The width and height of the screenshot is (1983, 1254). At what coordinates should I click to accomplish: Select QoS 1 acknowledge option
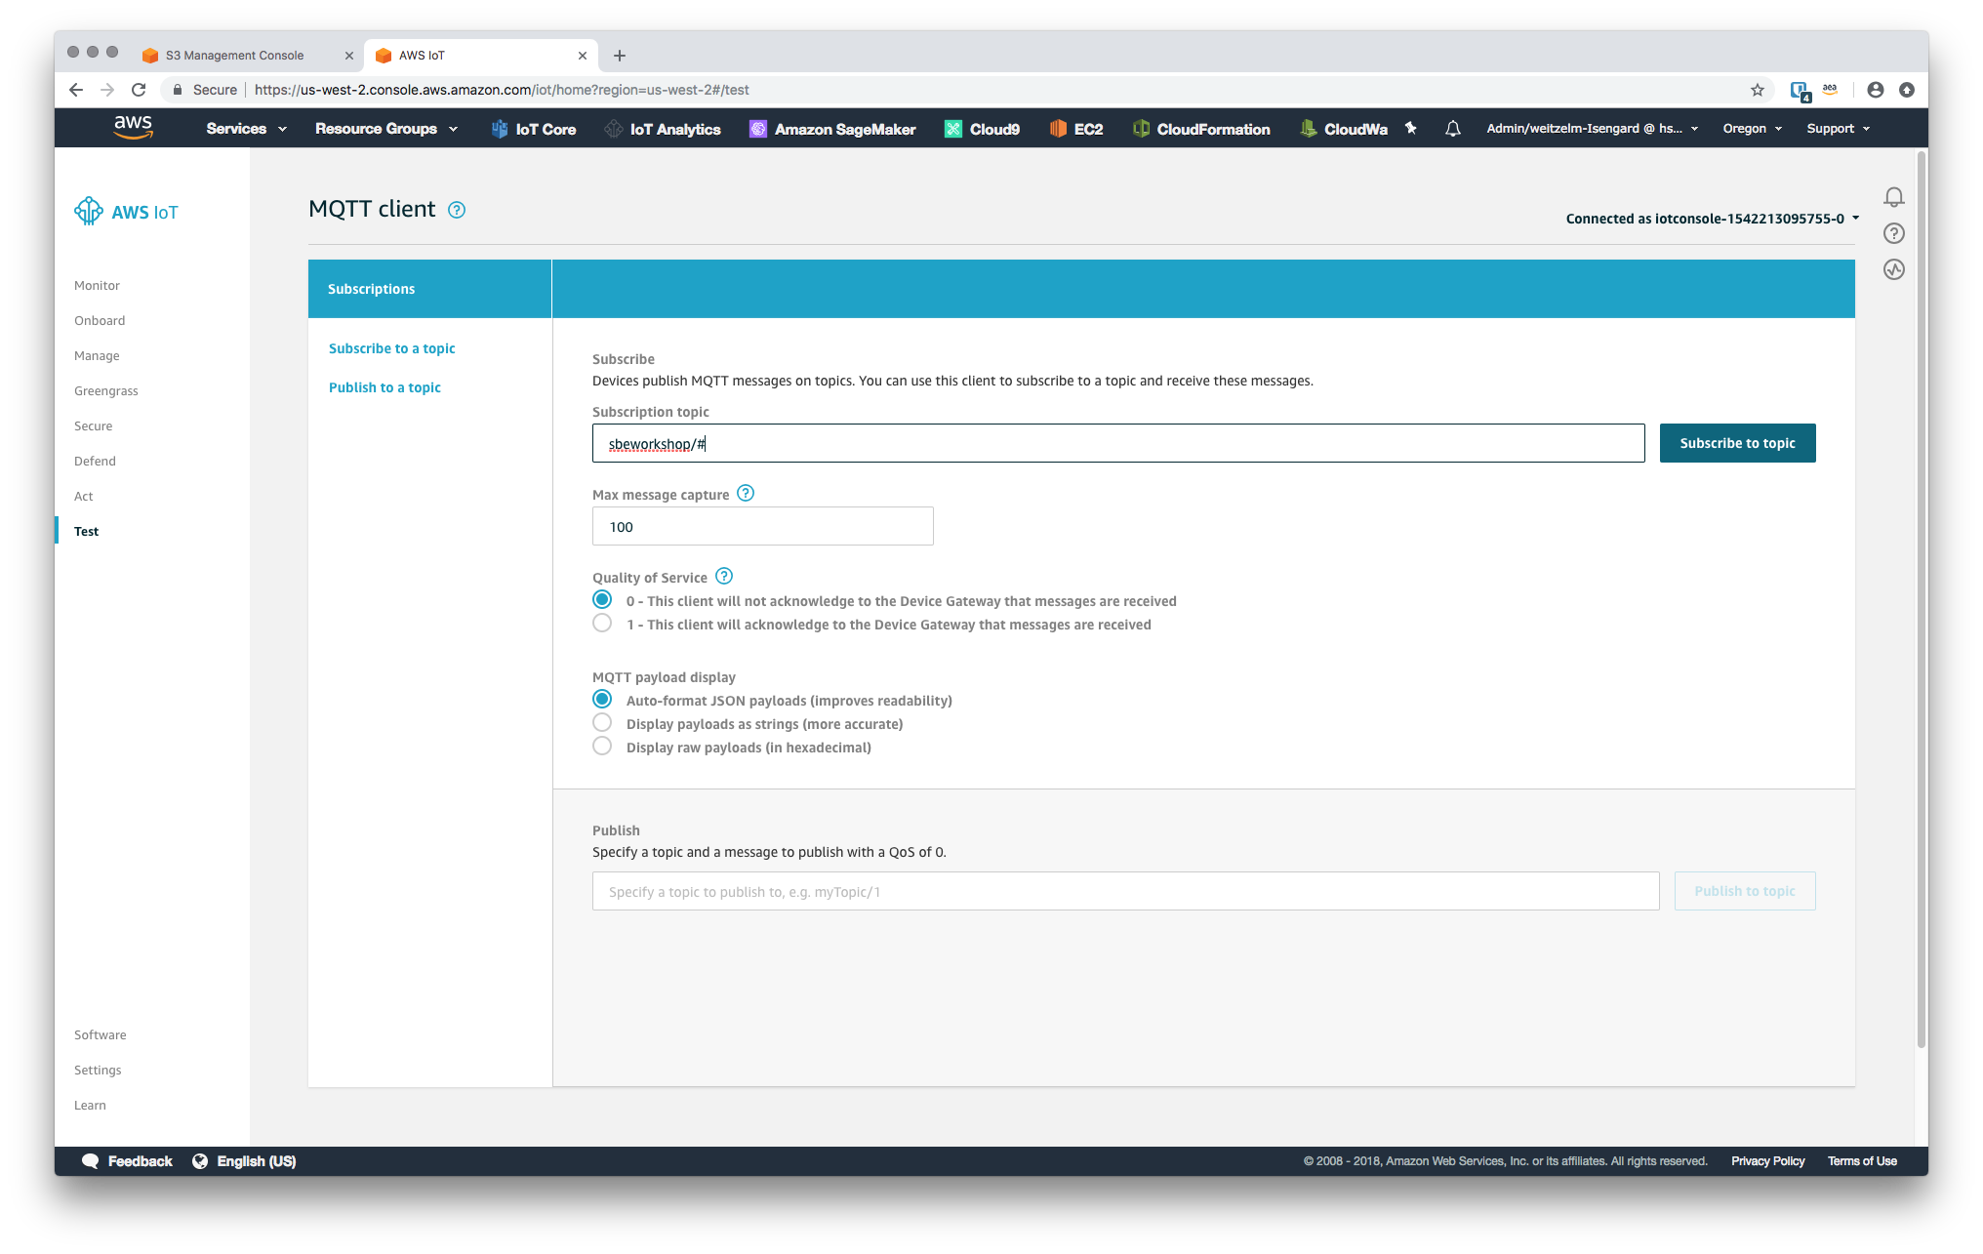coord(602,624)
